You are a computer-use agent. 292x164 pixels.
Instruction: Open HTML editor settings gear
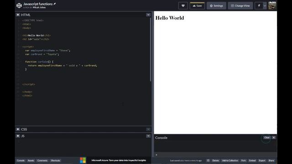(x=18, y=15)
